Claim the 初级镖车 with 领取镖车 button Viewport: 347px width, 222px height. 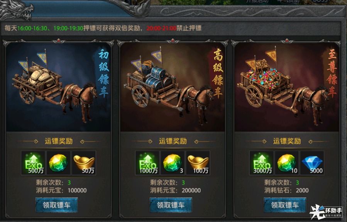(57, 205)
